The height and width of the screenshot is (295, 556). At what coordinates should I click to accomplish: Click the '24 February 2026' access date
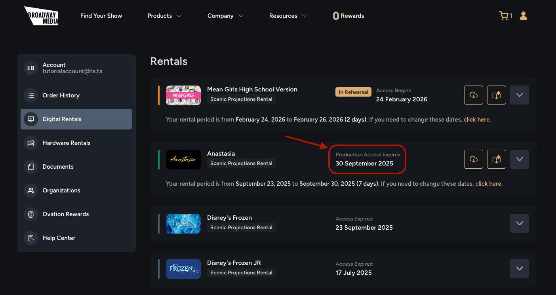click(x=402, y=99)
